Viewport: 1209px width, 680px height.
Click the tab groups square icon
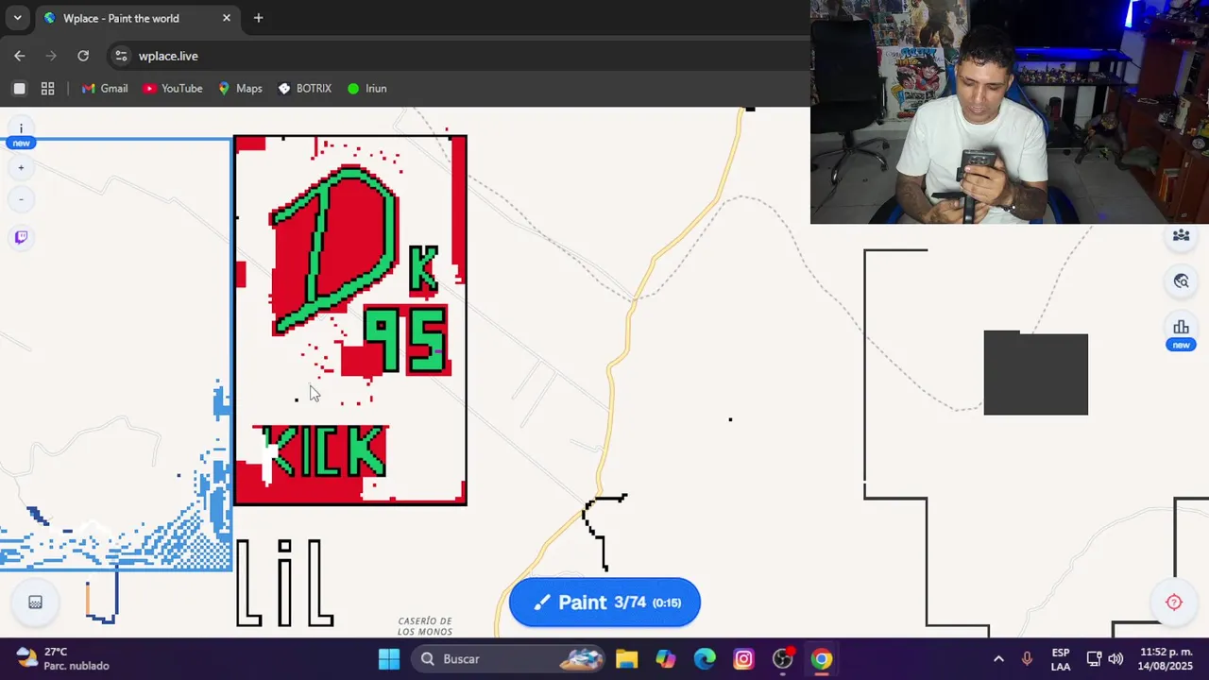(19, 89)
